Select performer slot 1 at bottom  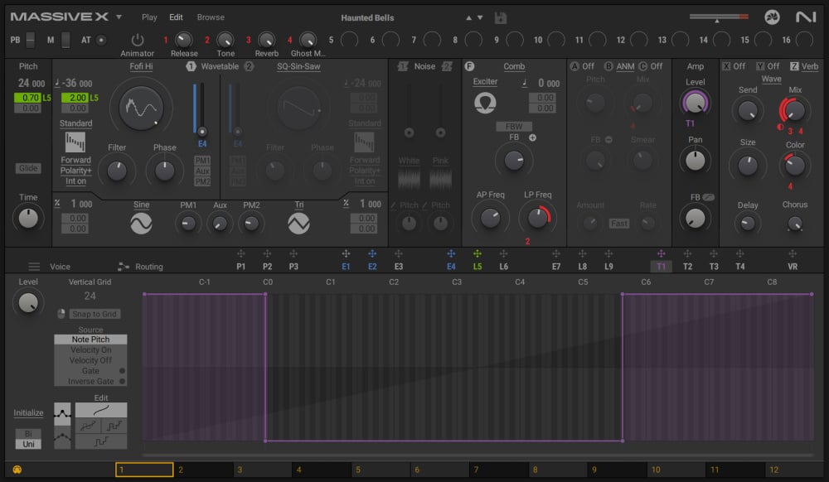point(144,470)
